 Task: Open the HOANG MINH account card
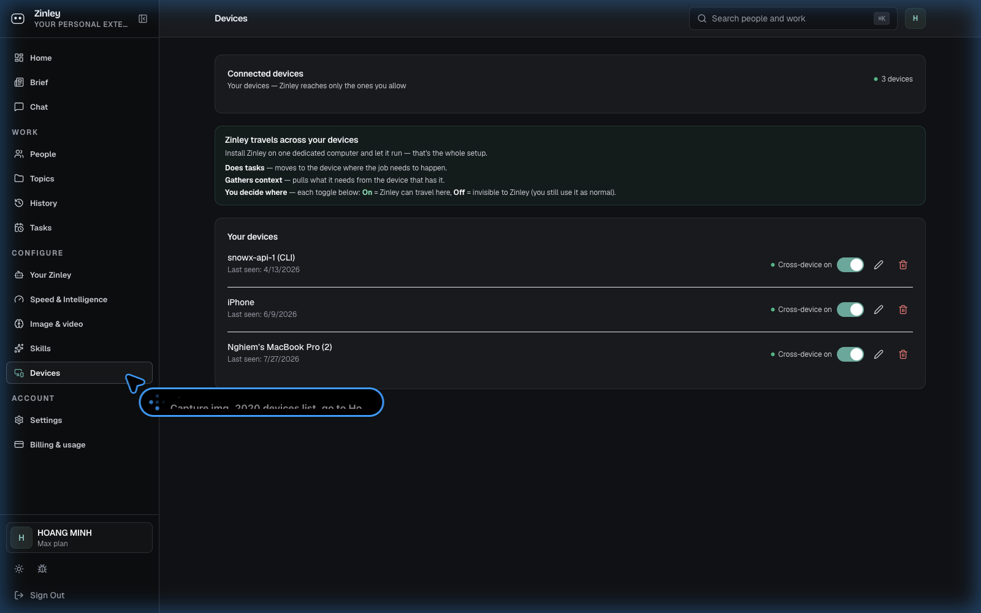79,538
